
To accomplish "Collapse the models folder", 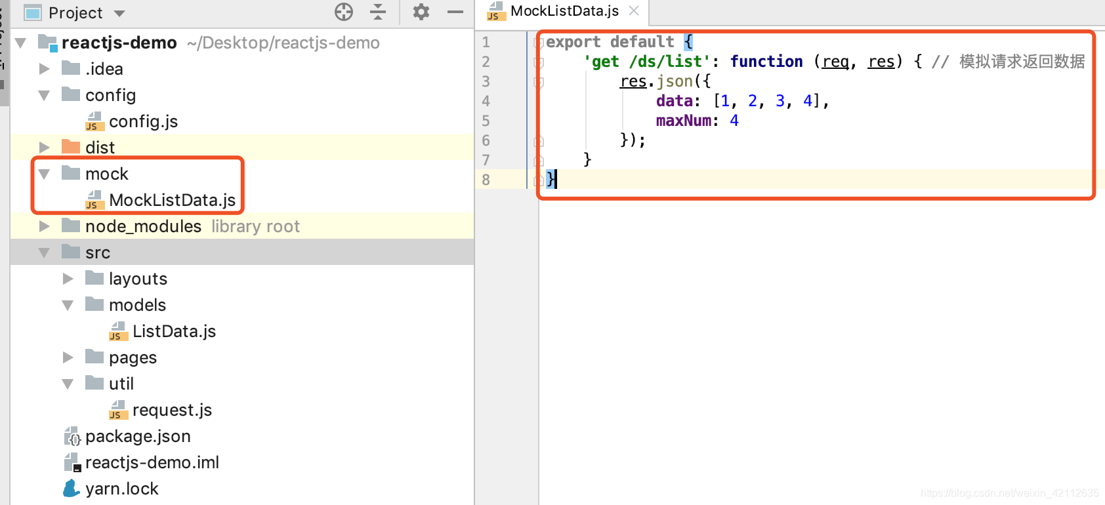I will (68, 306).
